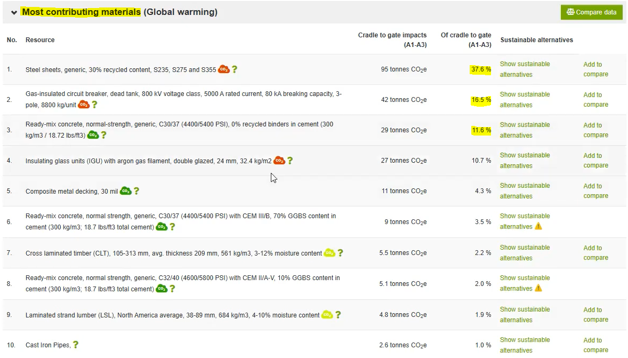Click red CO2 cloud icon for Steel sheets
The image size is (628, 358).
224,69
